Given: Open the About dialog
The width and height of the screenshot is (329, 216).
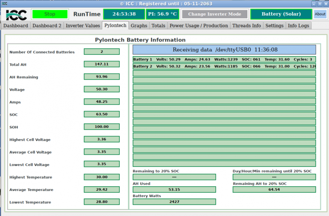Looking at the screenshot, I should [320, 14].
